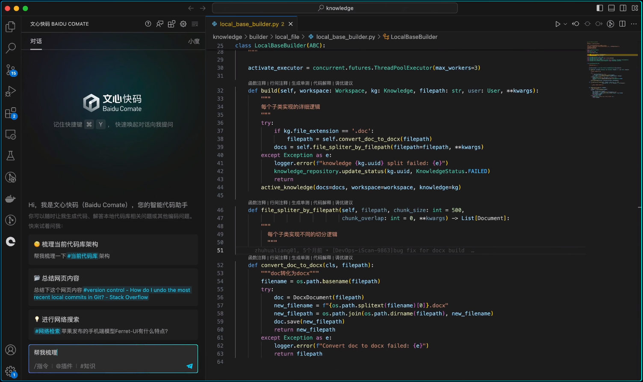Click the #当前代码库 tag
The width and height of the screenshot is (643, 382).
tap(83, 256)
